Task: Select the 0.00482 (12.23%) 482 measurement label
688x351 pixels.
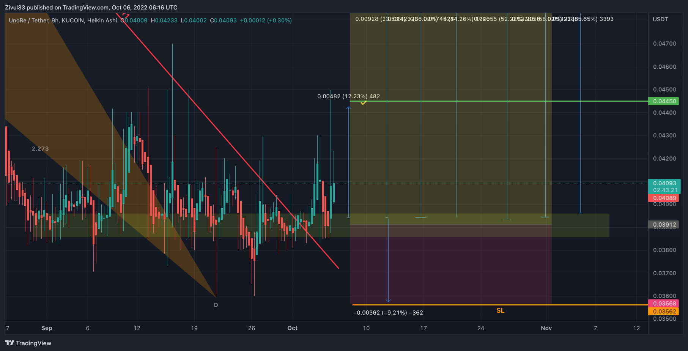Action: [349, 96]
